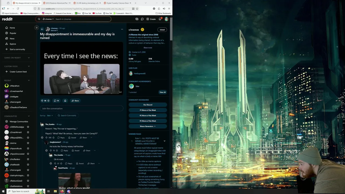
Task: Switch to the Digital Foundry Crimson Desert tab
Action: (117, 3)
